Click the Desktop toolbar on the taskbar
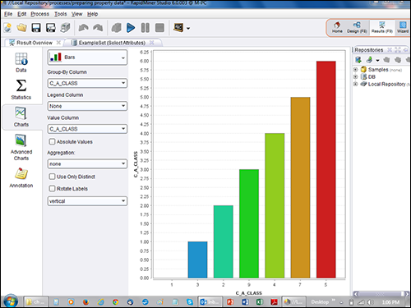Screen dimensions: 411x308 click(320, 301)
